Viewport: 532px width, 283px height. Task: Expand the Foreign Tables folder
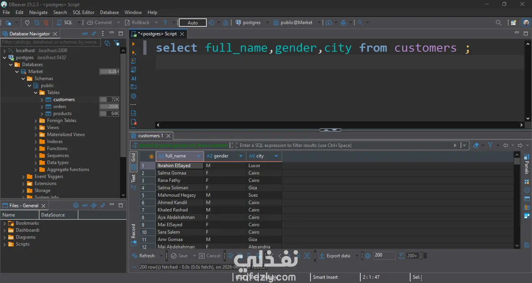pyautogui.click(x=36, y=121)
